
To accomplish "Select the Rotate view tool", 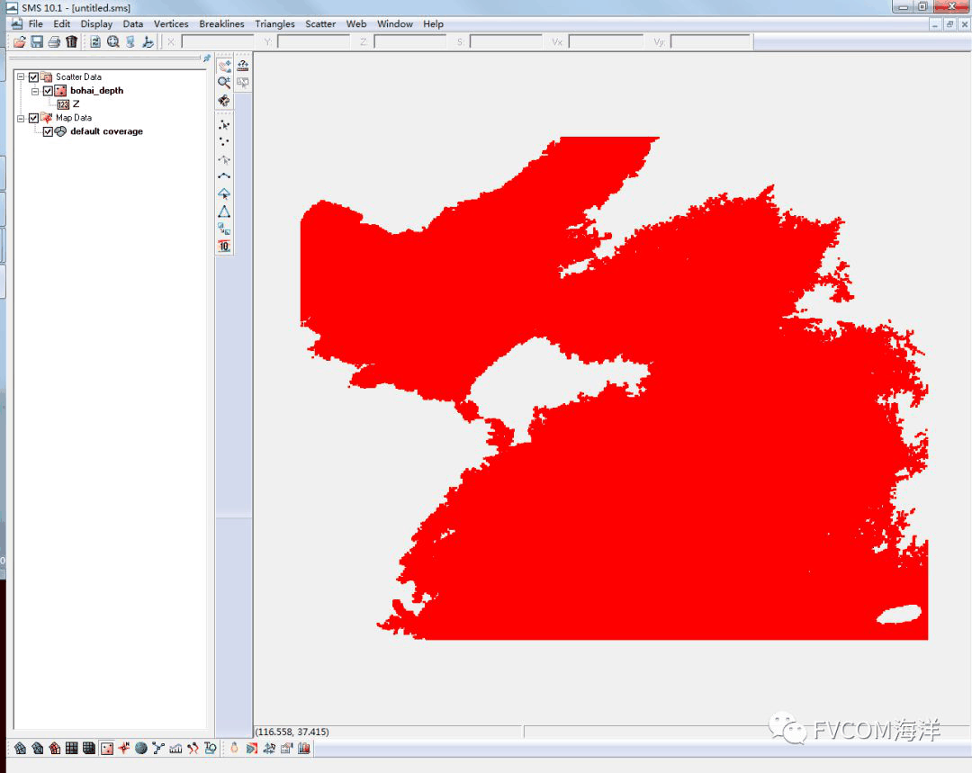I will [x=224, y=100].
